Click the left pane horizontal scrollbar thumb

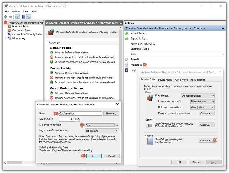point(14,163)
